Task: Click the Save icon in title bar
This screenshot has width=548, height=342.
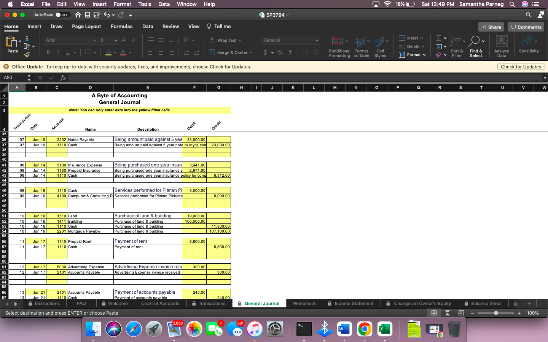Action: click(x=88, y=15)
